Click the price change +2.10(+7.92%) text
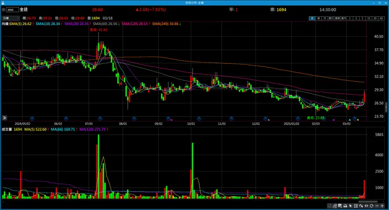 [x=150, y=9]
